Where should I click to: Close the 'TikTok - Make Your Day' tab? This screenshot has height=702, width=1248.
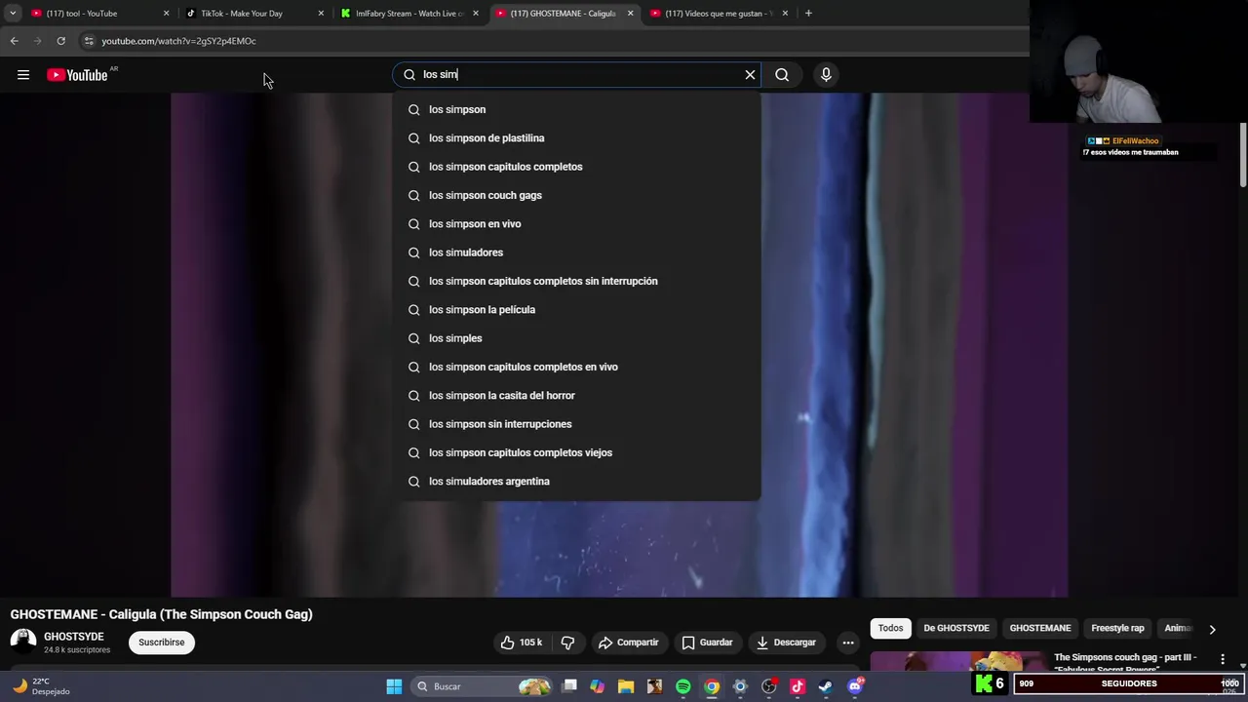321,14
